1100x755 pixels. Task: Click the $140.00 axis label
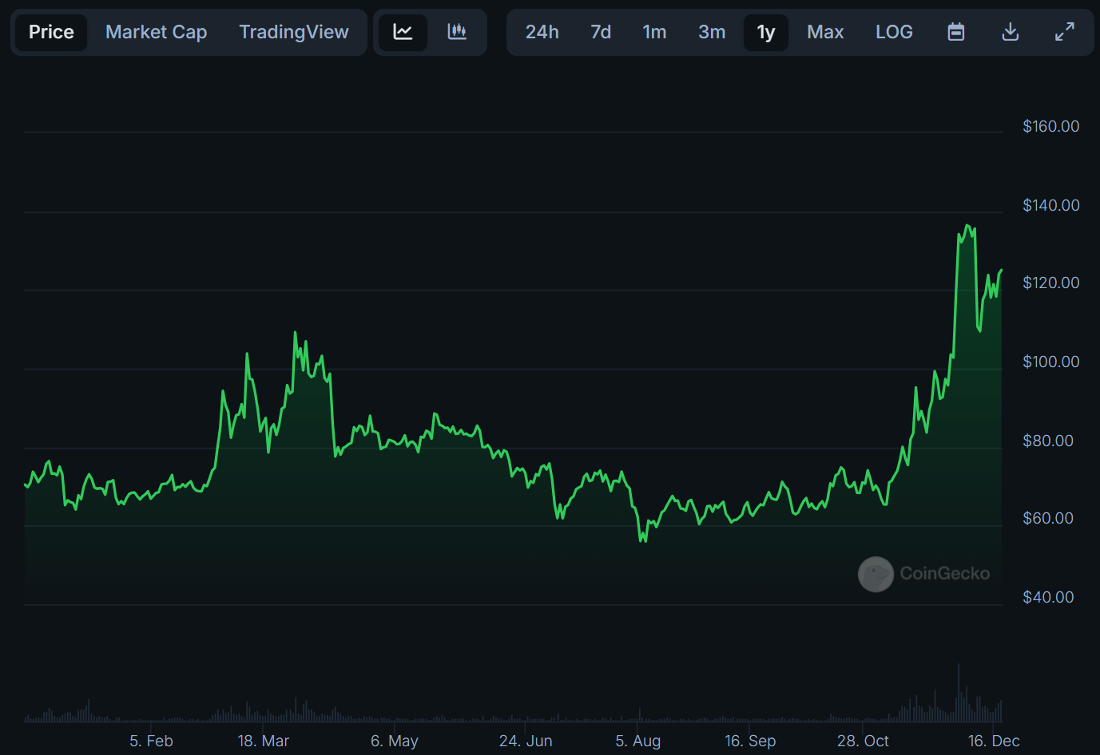coord(1050,205)
